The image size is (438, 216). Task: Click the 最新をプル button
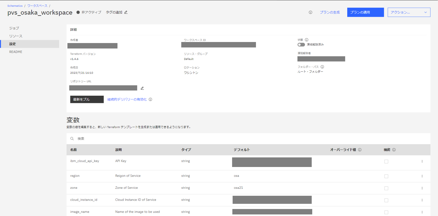point(87,99)
